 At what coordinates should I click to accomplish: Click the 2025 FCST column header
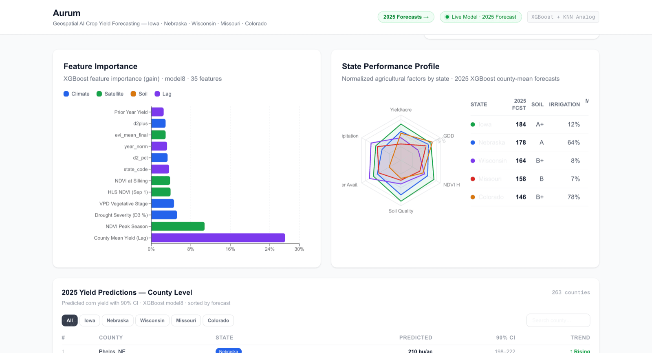pyautogui.click(x=519, y=104)
